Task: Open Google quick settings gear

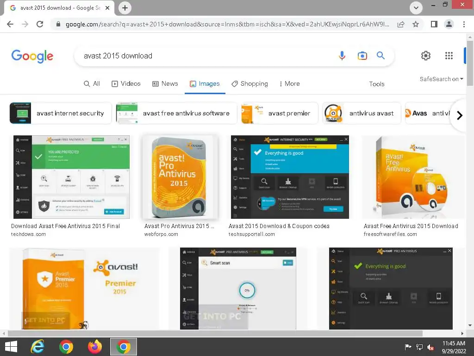Action: click(x=426, y=56)
